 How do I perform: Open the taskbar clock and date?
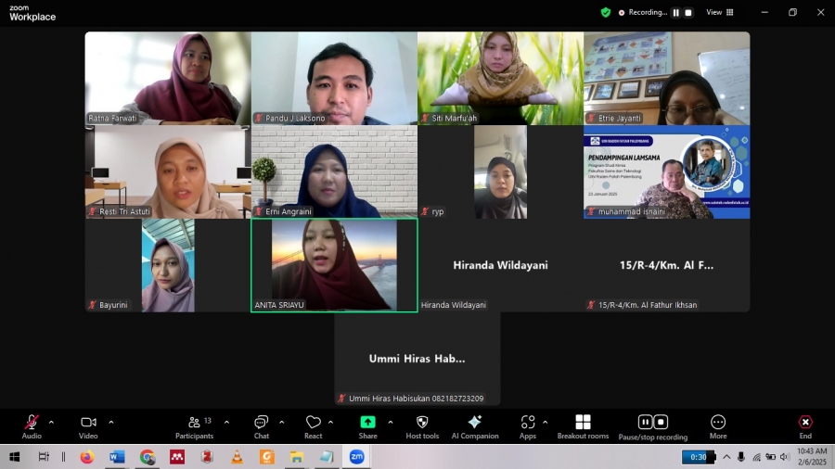click(x=812, y=457)
